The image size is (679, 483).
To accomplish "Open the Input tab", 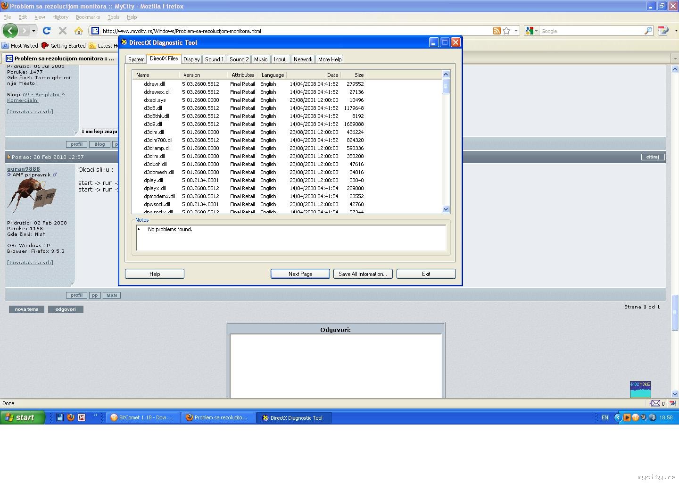I will (x=280, y=59).
